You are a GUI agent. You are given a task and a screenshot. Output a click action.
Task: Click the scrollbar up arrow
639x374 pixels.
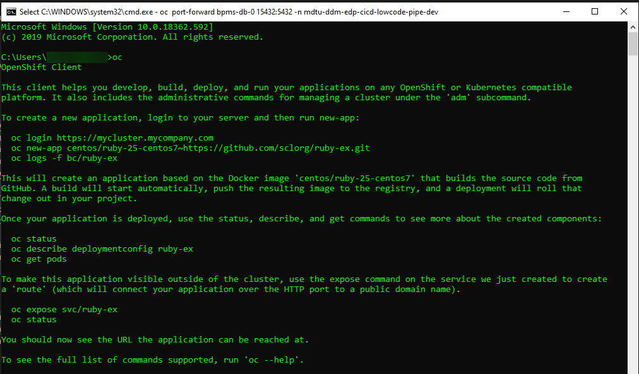pyautogui.click(x=633, y=27)
